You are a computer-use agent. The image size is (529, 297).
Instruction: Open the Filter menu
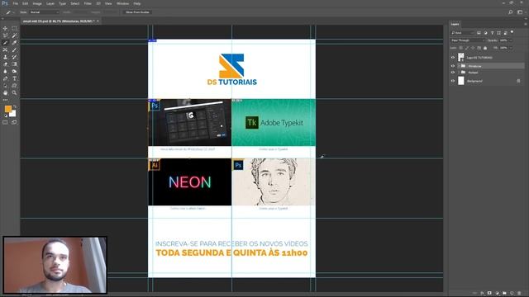pos(88,3)
